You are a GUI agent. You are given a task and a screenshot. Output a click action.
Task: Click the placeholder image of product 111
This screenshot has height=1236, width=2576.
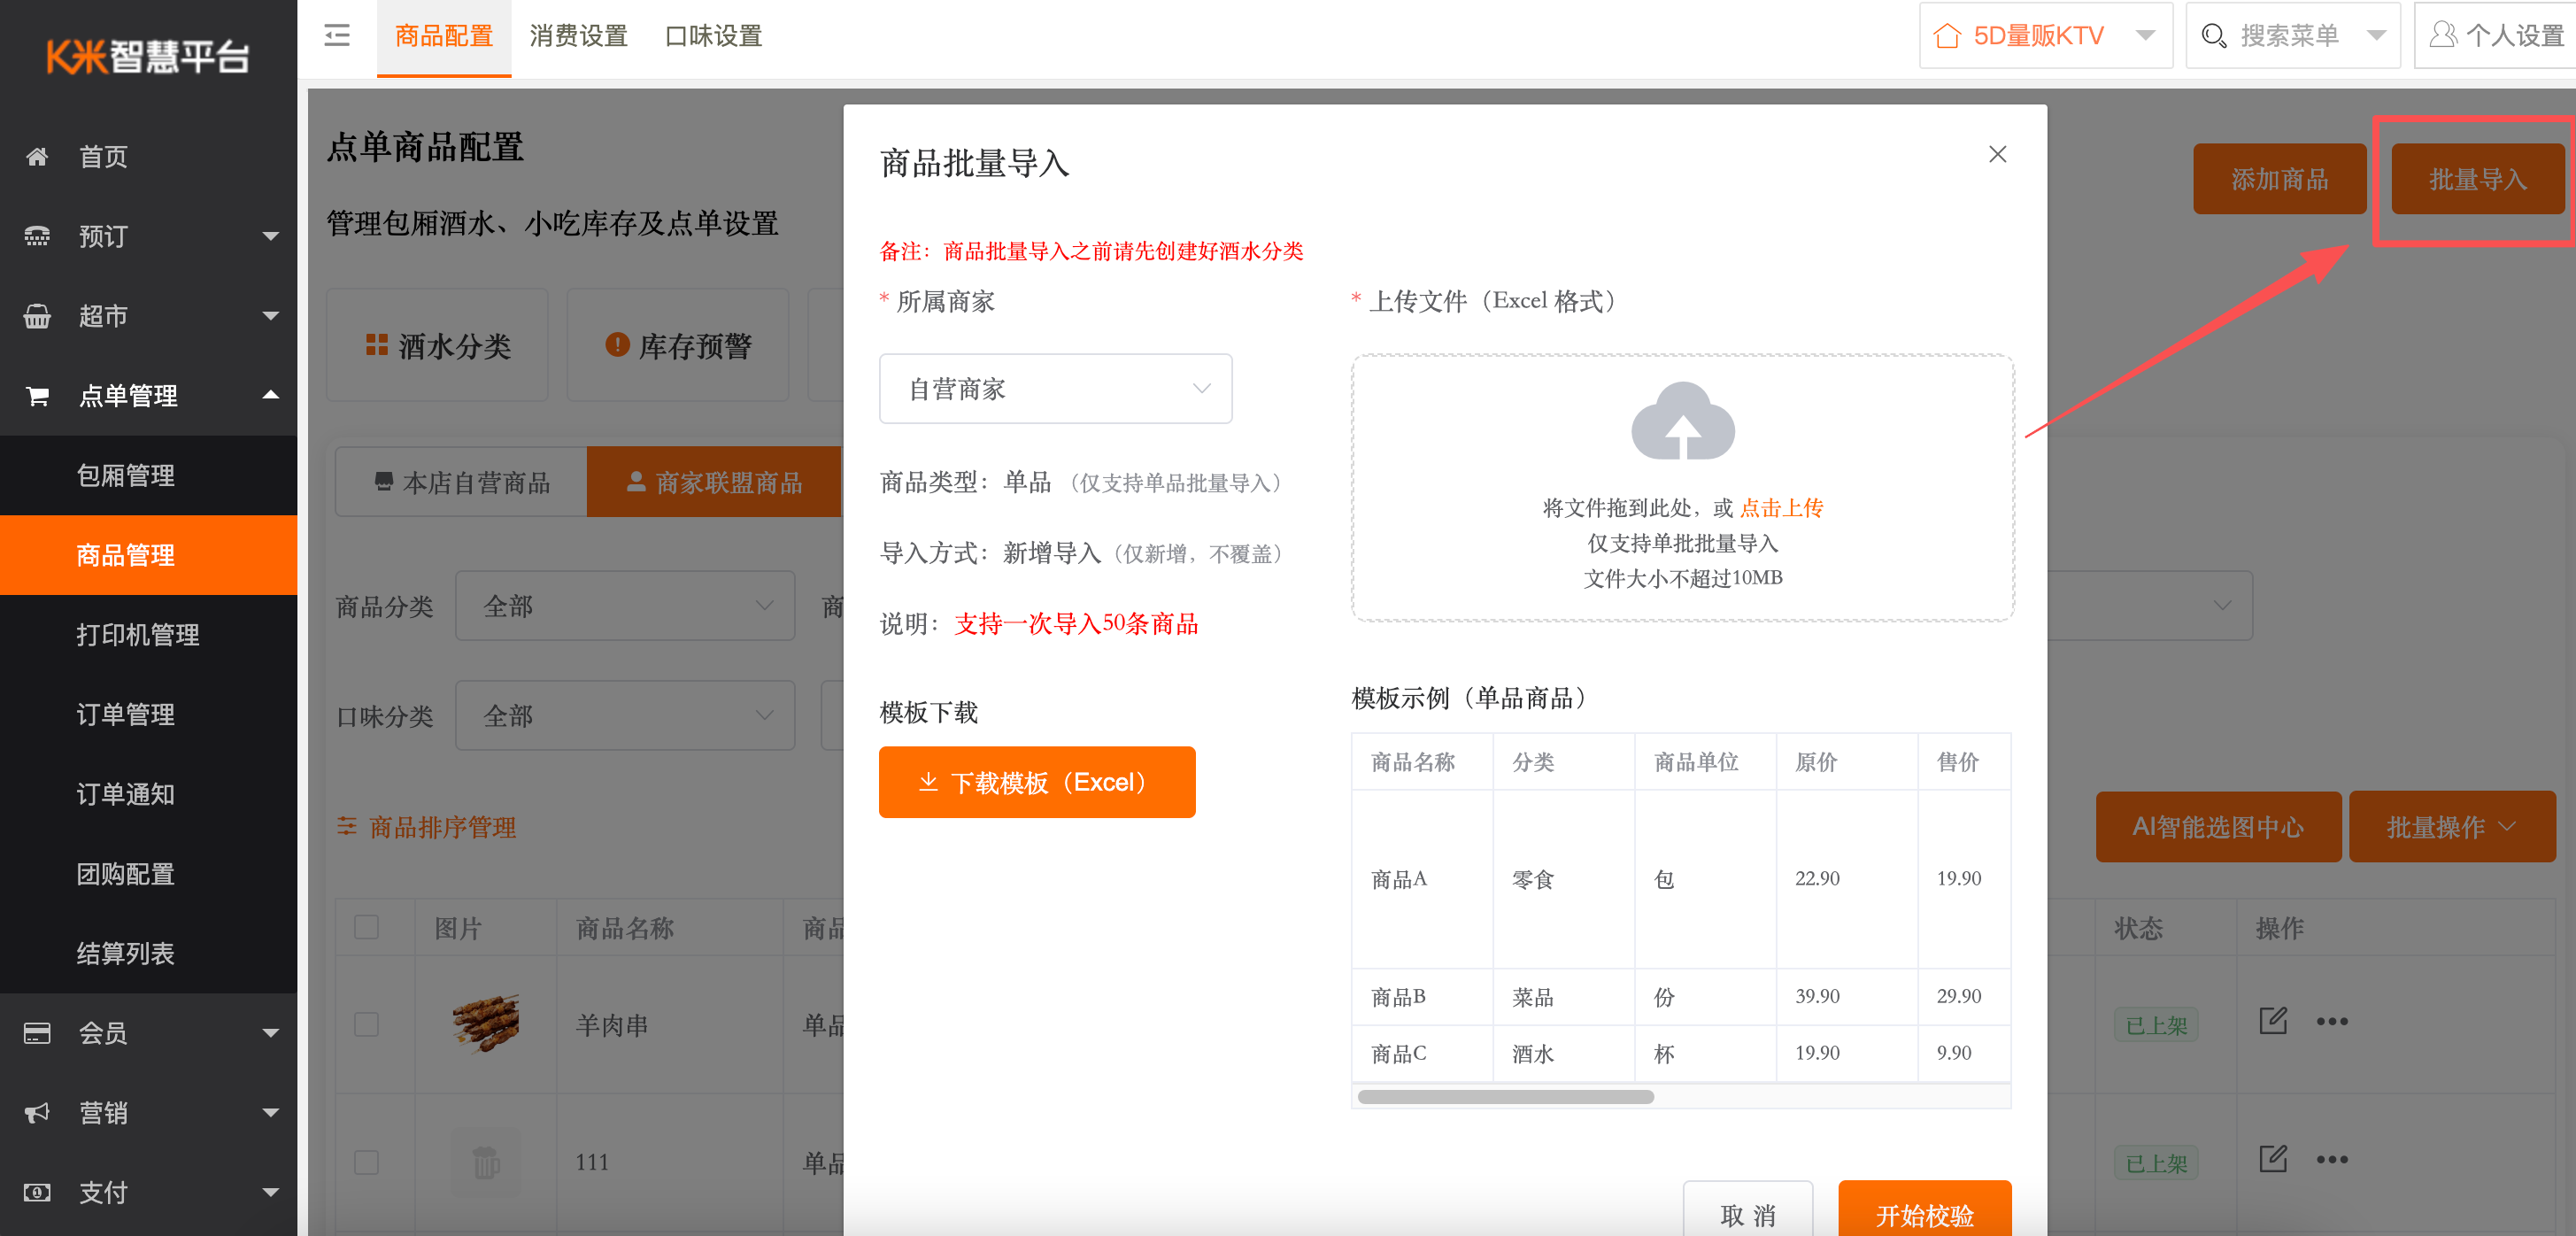click(x=486, y=1162)
